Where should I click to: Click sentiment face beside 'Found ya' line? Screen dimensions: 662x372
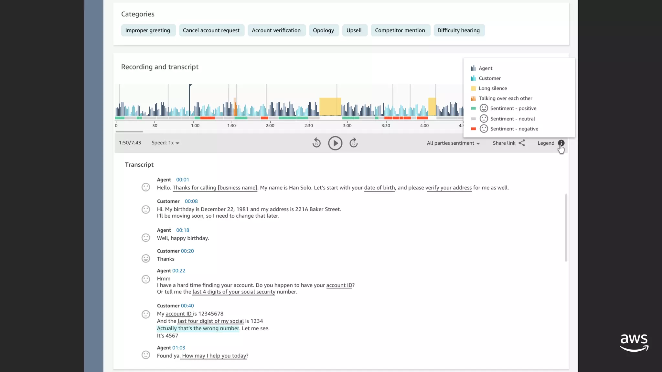[146, 355]
